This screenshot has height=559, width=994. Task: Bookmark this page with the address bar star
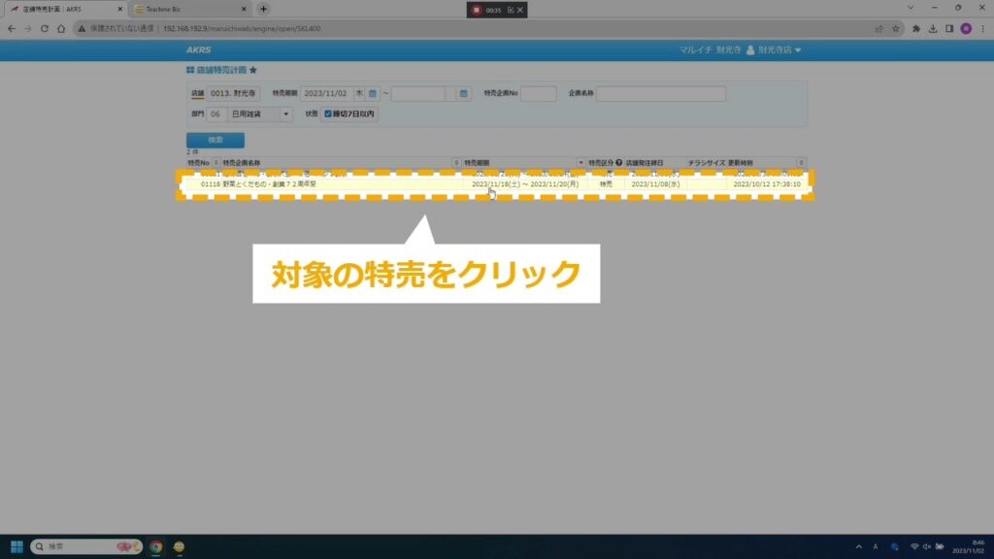[x=896, y=29]
